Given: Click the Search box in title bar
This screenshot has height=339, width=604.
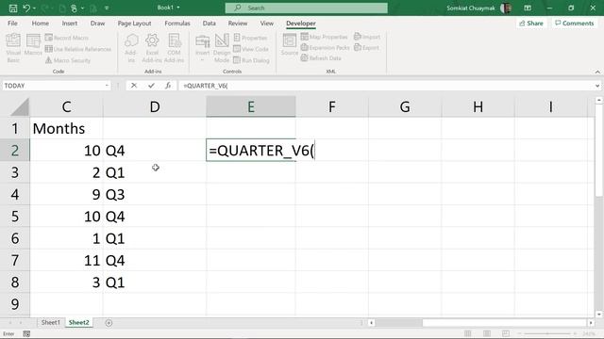Looking at the screenshot, I should [x=306, y=8].
